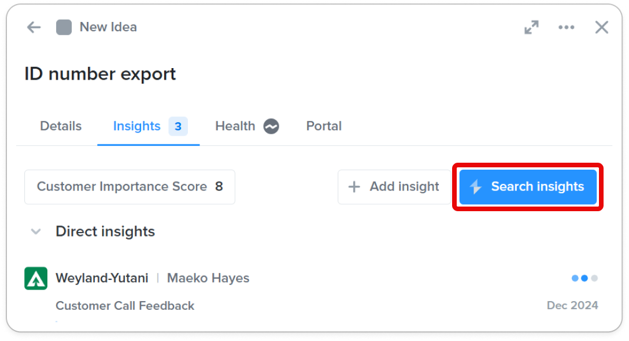Click the back arrow icon
This screenshot has width=629, height=341.
[x=34, y=27]
